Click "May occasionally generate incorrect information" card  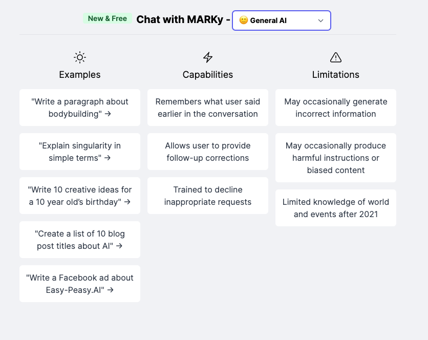click(336, 108)
